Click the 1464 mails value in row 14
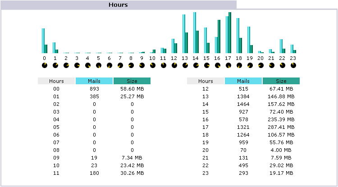Viewport: 338px width, 187px height. (243, 104)
